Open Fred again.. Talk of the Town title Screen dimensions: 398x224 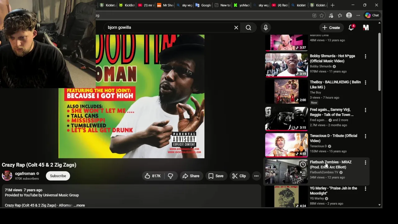click(x=331, y=112)
